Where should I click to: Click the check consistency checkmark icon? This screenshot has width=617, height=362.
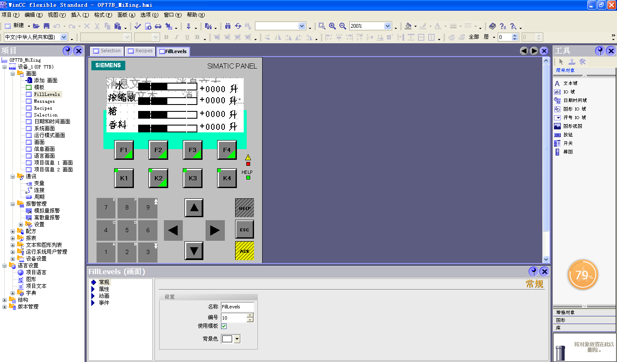click(137, 26)
